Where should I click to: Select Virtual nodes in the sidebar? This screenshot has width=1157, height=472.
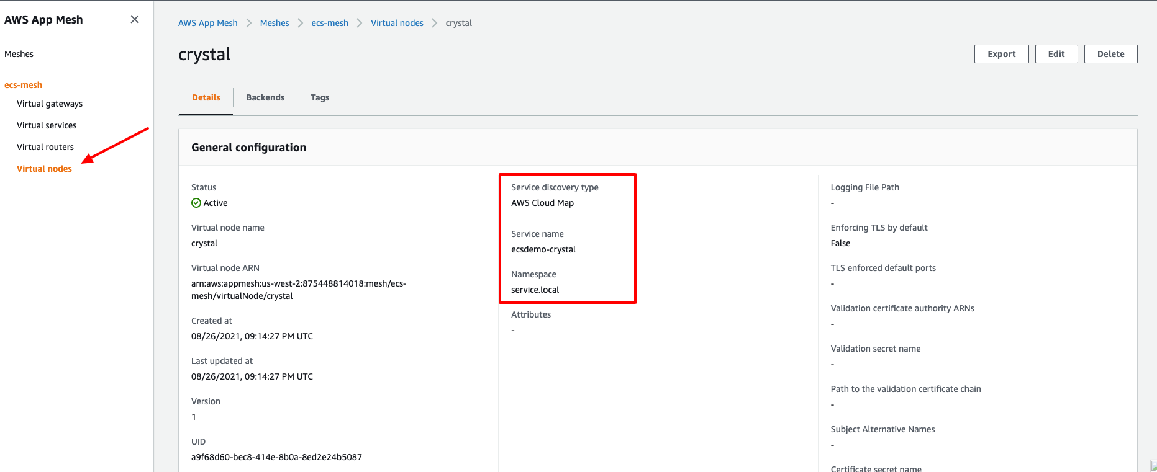click(x=44, y=169)
